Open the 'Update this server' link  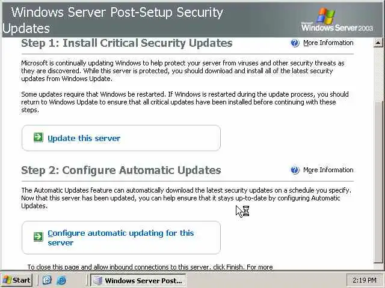(84, 138)
